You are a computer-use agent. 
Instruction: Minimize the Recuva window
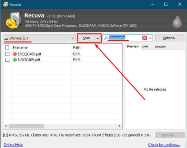(152, 4)
